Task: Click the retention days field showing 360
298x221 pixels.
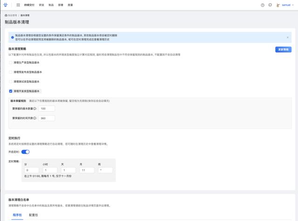Action: 47,118
